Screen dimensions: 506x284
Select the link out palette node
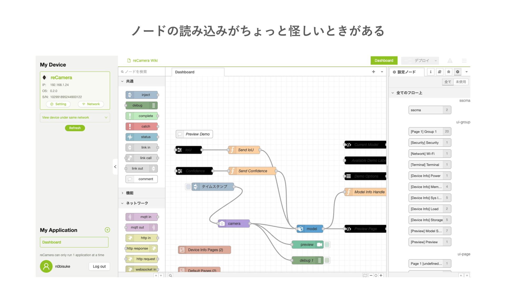point(142,169)
